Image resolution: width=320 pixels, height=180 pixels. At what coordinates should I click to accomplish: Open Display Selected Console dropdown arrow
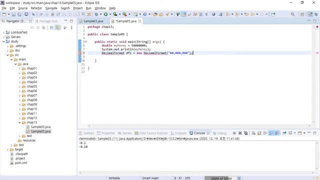click(294, 133)
